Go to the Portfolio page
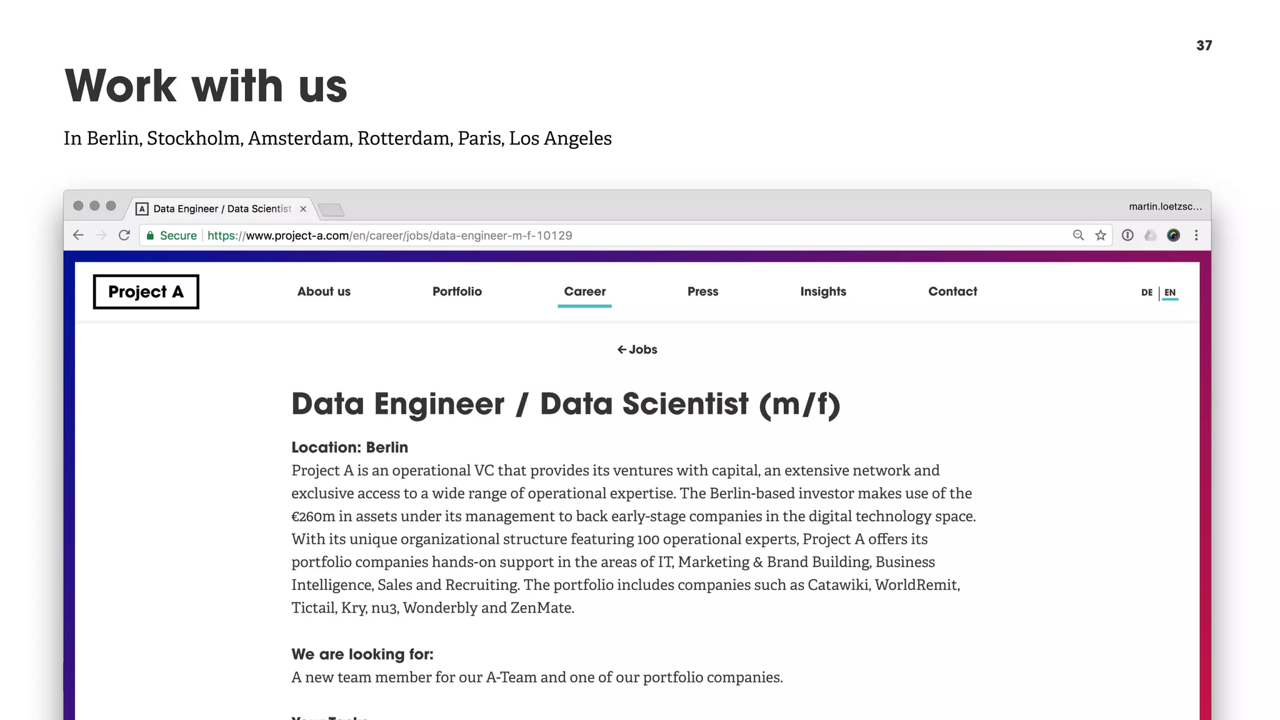Viewport: 1280px width, 720px height. [457, 291]
